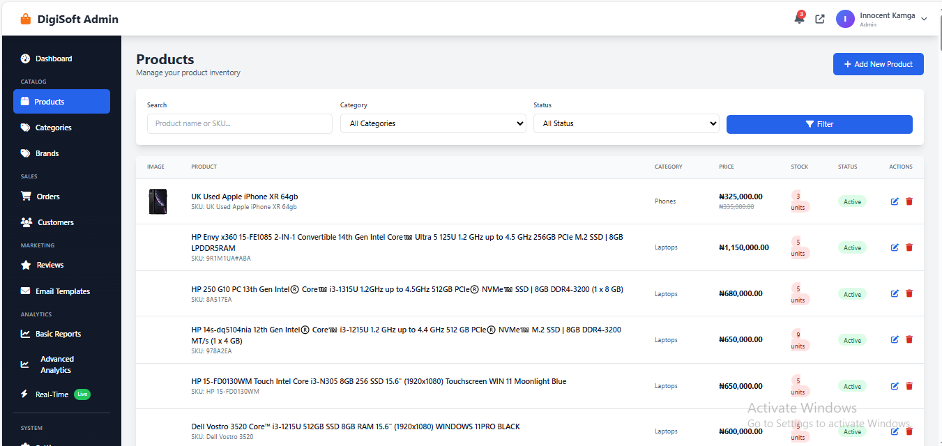
Task: Click the Active status badge for iPhone XR
Action: pos(852,201)
